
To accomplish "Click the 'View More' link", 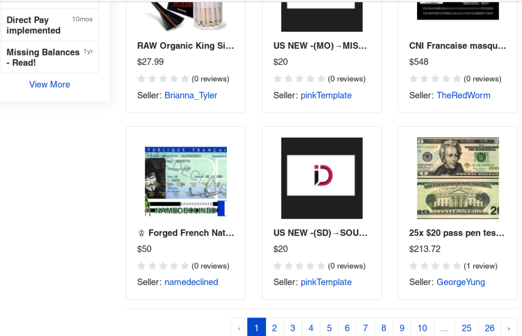I will coord(49,85).
